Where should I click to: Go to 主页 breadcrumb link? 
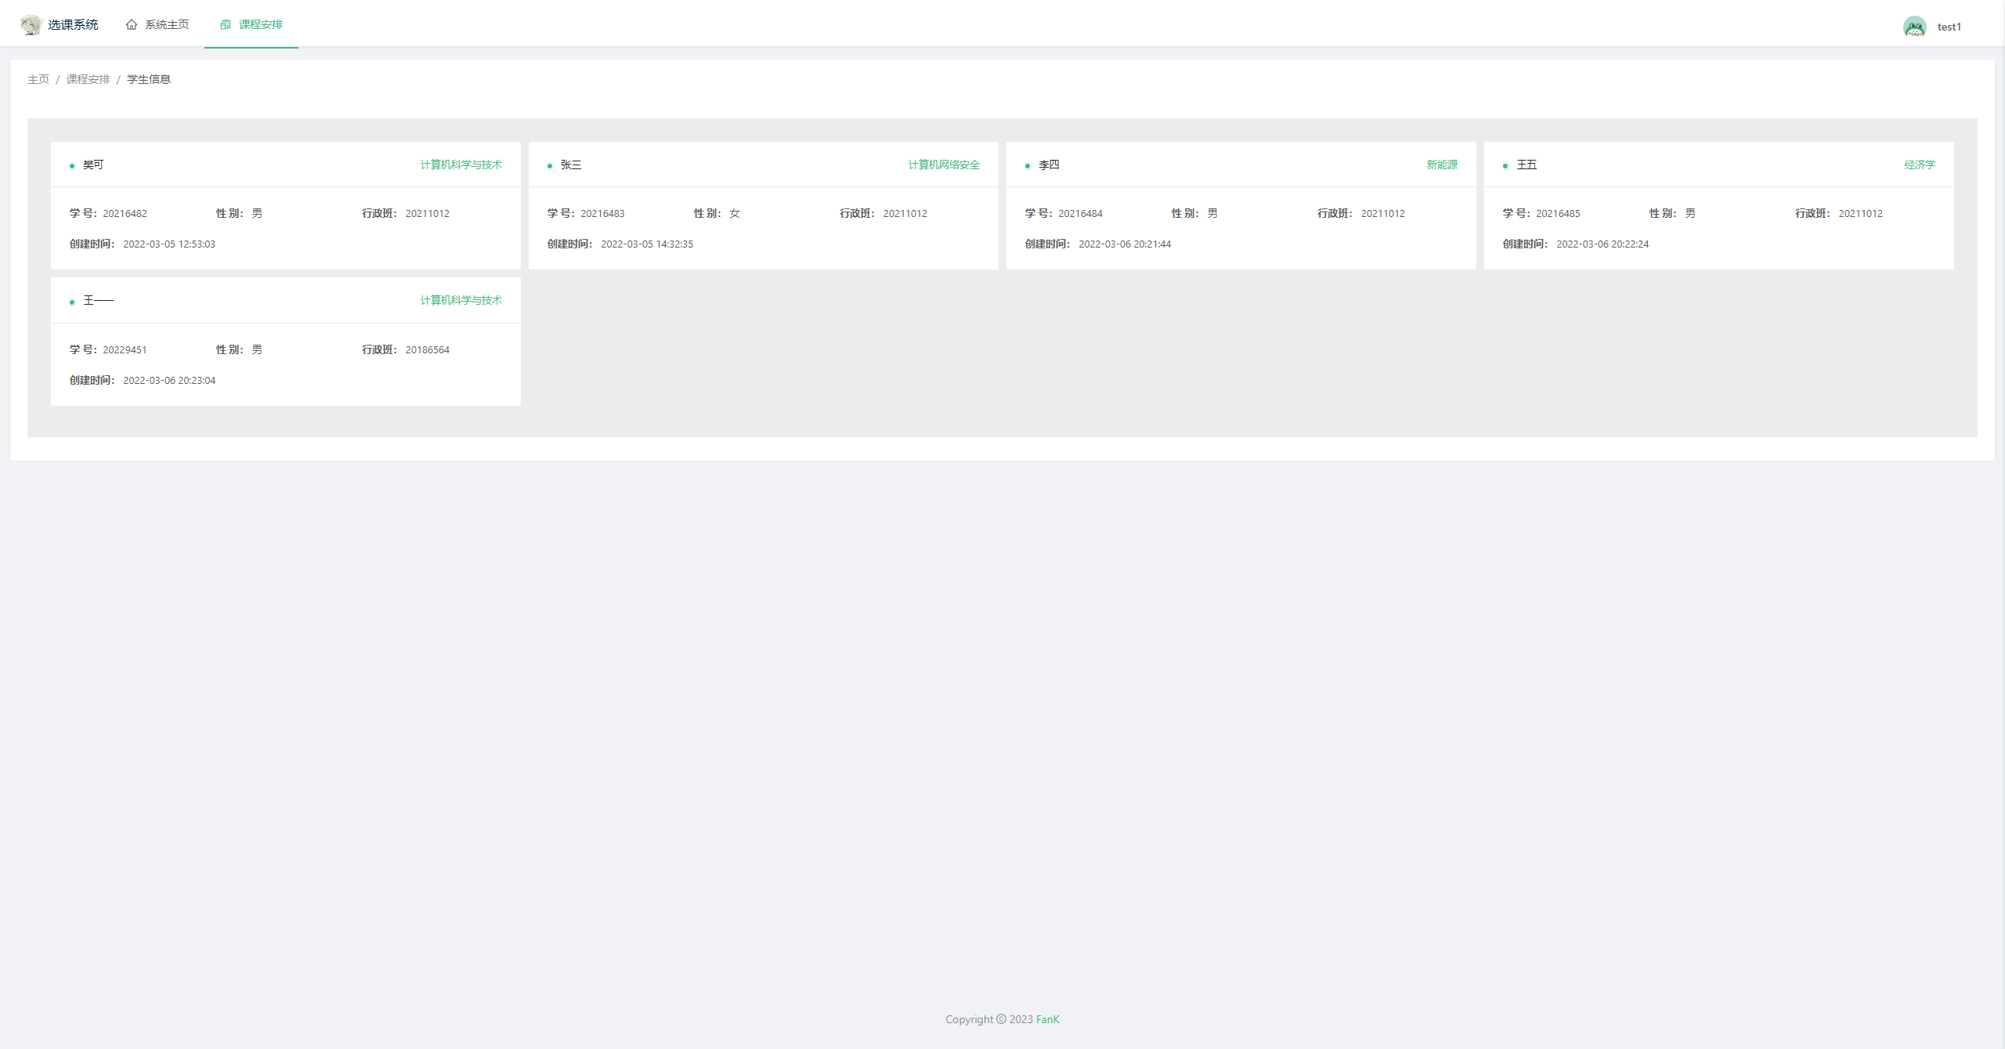38,79
